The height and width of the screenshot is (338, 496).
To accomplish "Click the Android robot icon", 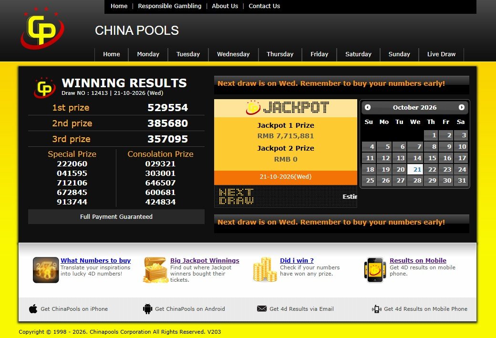I will click(x=147, y=308).
